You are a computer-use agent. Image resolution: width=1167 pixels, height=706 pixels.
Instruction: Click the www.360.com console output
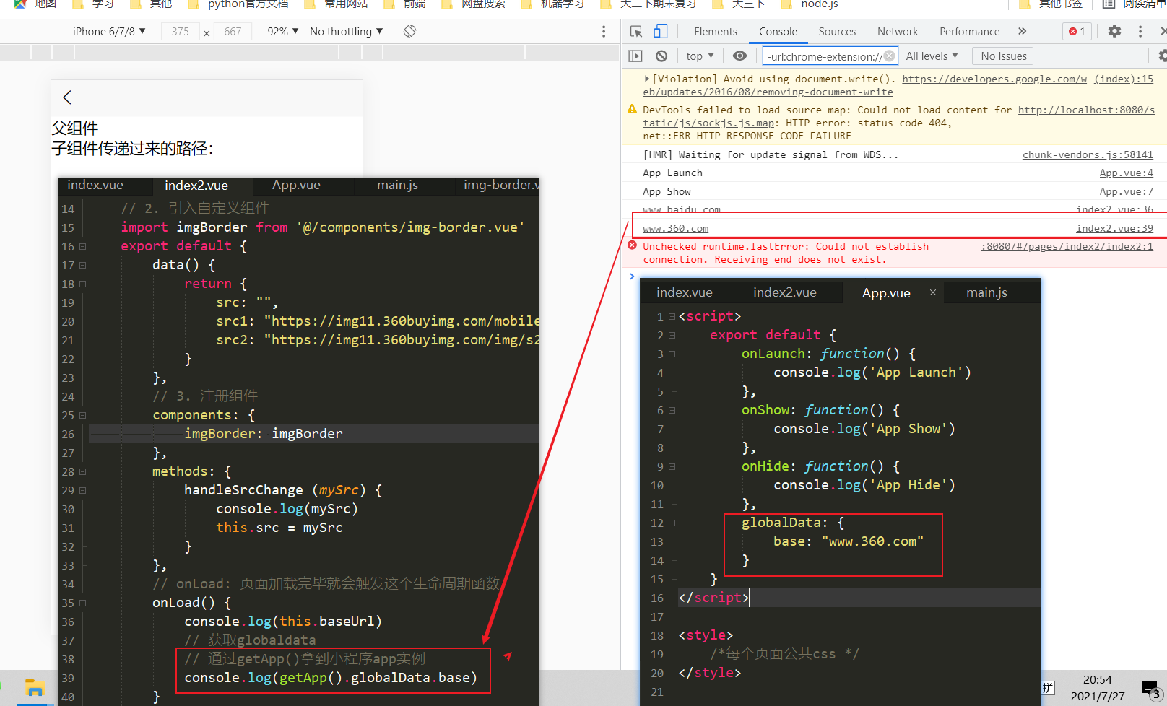click(x=676, y=228)
